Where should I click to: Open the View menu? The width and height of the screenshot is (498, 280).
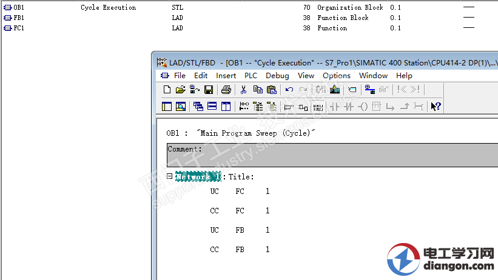[306, 76]
